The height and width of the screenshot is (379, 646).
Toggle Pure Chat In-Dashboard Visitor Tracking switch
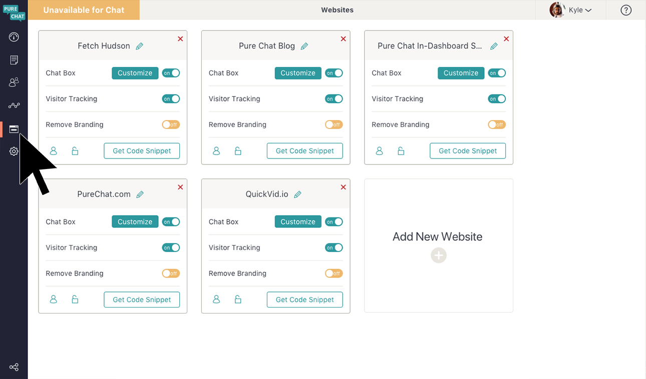(497, 99)
